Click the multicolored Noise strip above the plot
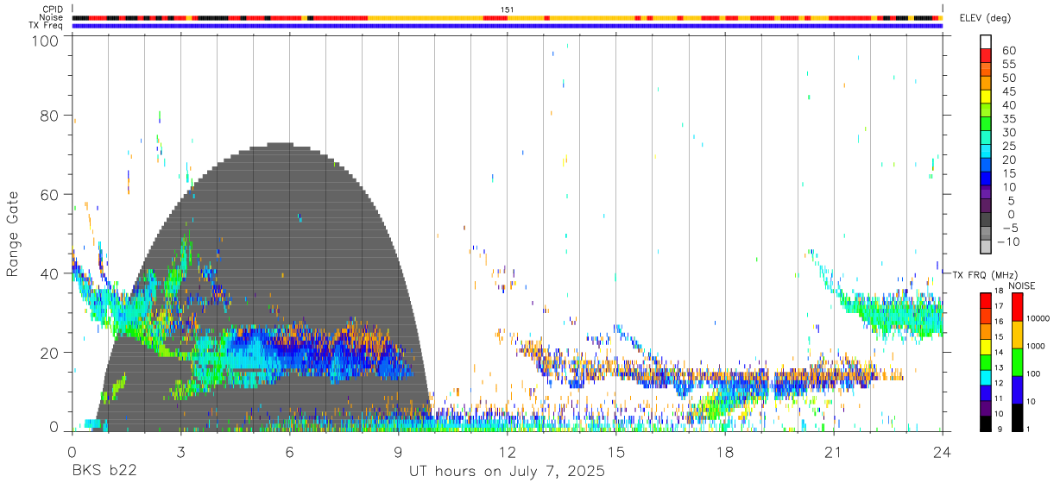Image resolution: width=1060 pixels, height=489 pixels. pos(507,17)
